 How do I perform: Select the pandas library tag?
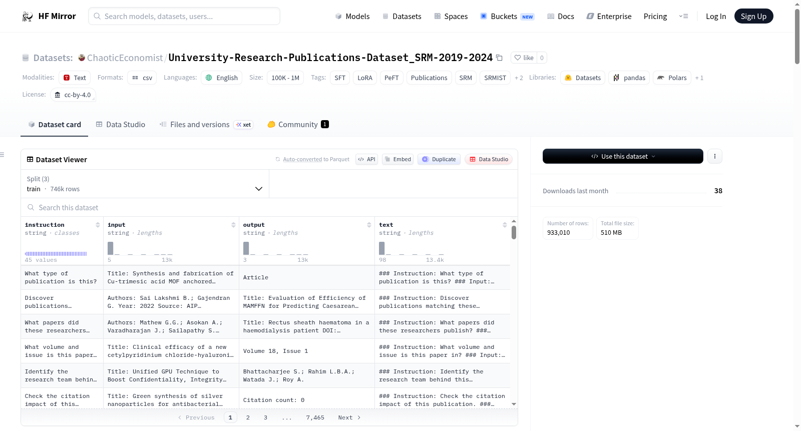pos(629,78)
